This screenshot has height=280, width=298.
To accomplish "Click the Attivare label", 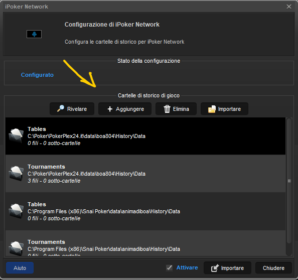I will pyautogui.click(x=187, y=267).
